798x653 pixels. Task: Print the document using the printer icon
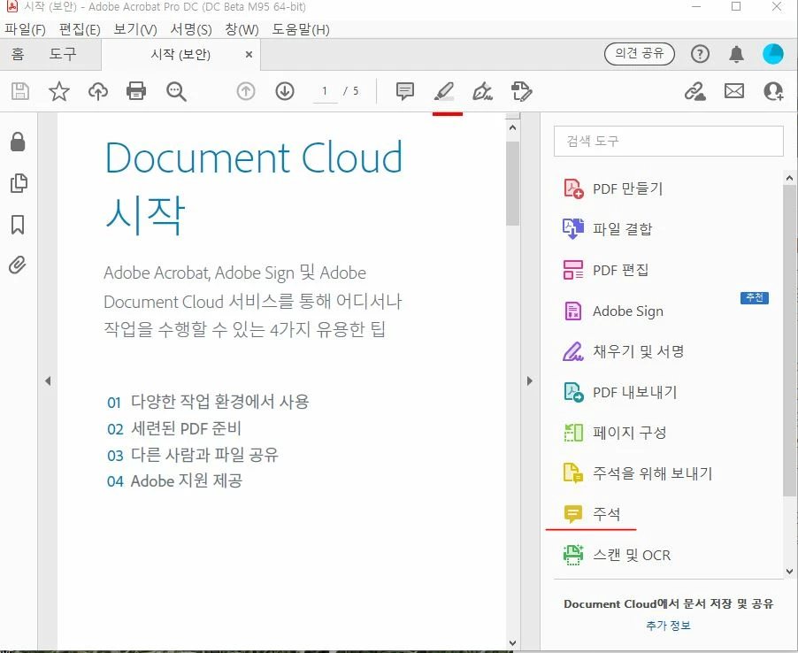[136, 92]
